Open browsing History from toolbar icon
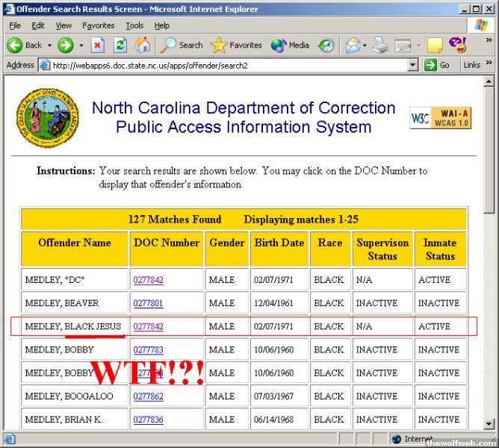Viewport: 499px width, 448px height. click(x=326, y=45)
